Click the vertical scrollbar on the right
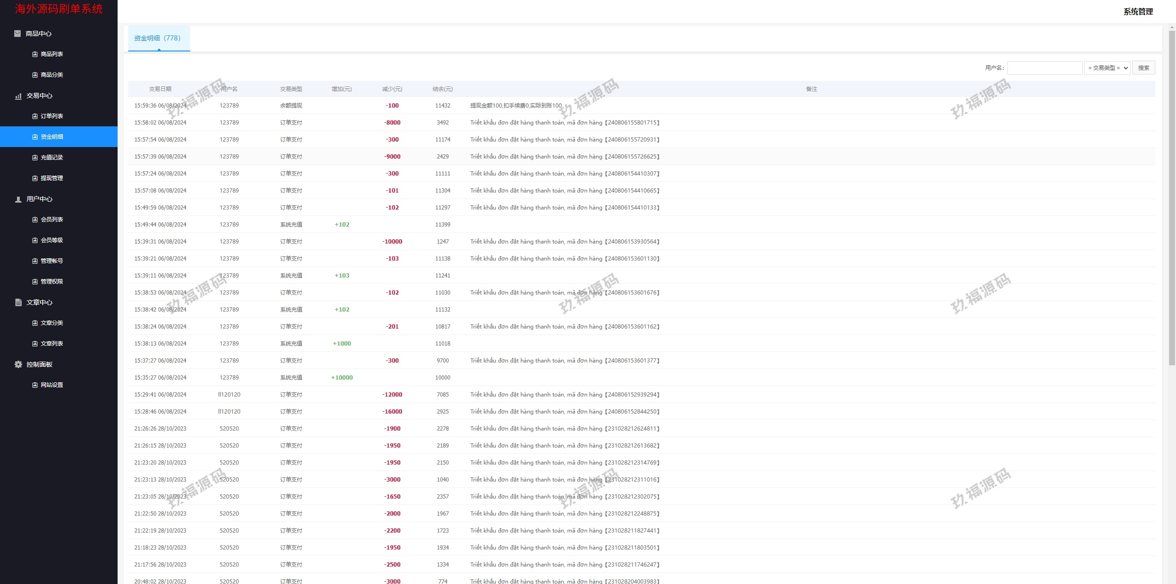Viewport: 1176px width, 584px height. [x=1172, y=198]
